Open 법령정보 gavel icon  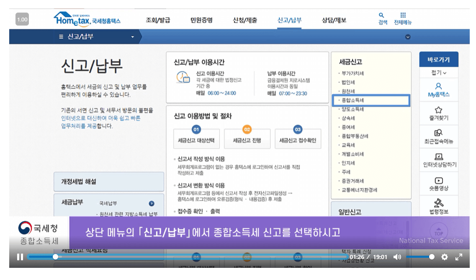439,203
